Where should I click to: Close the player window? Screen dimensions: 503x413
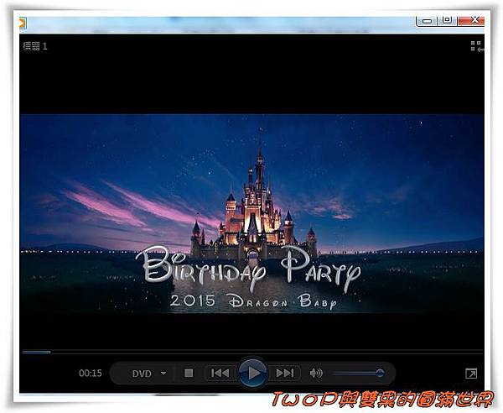click(x=472, y=20)
